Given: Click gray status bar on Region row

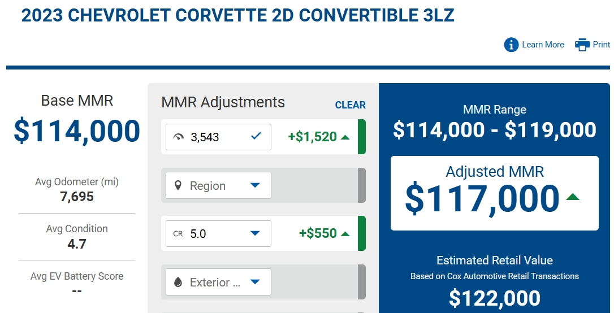Looking at the screenshot, I should point(361,185).
